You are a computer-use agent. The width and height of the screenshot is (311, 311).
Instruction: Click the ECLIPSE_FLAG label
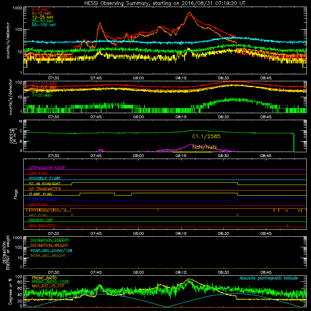click(x=42, y=199)
